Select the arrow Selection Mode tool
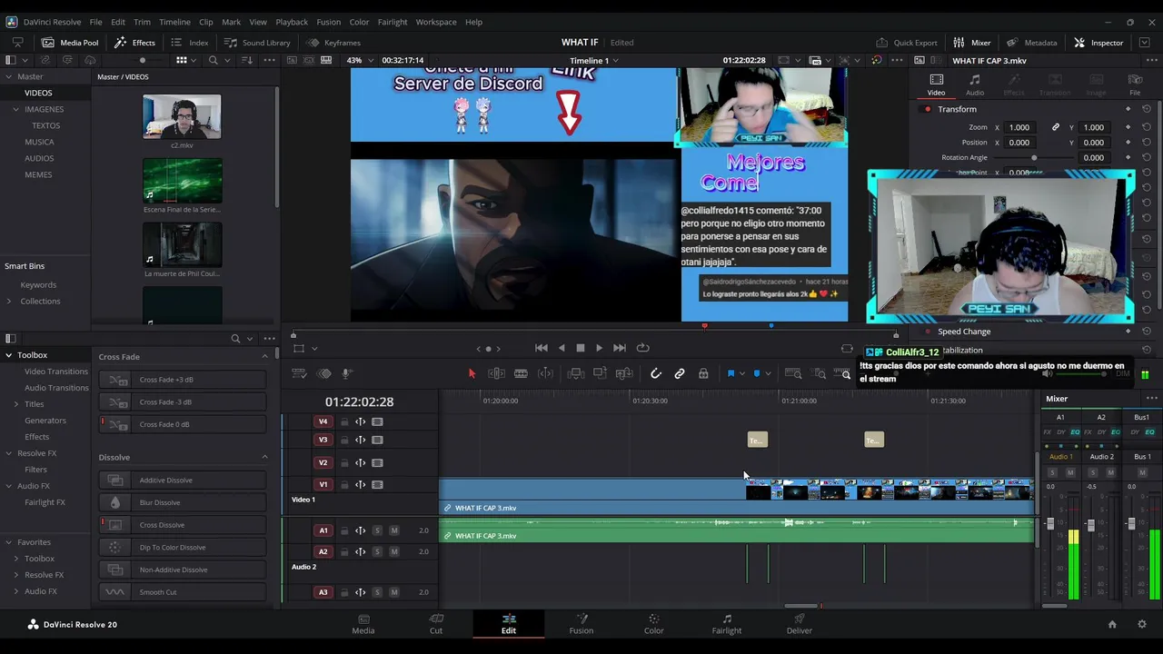Screen dimensions: 1163x654 click(472, 373)
